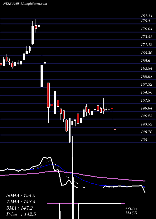156x219 pixels.
Task: Click the 5MA : 147.2 readout
Action: point(19,208)
